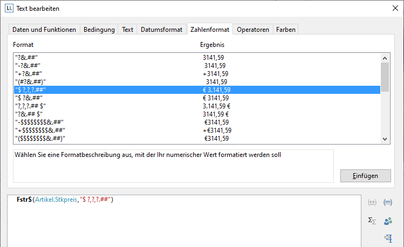This screenshot has width=404, height=247.
Task: Select the "($$$$$$$$&.##)" format entry
Action: pos(40,139)
